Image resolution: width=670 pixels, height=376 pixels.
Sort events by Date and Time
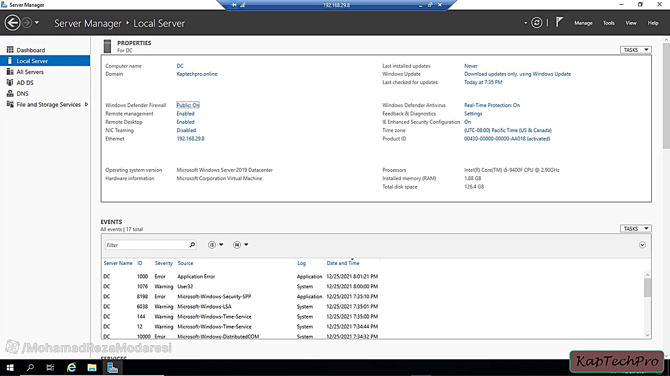point(343,263)
